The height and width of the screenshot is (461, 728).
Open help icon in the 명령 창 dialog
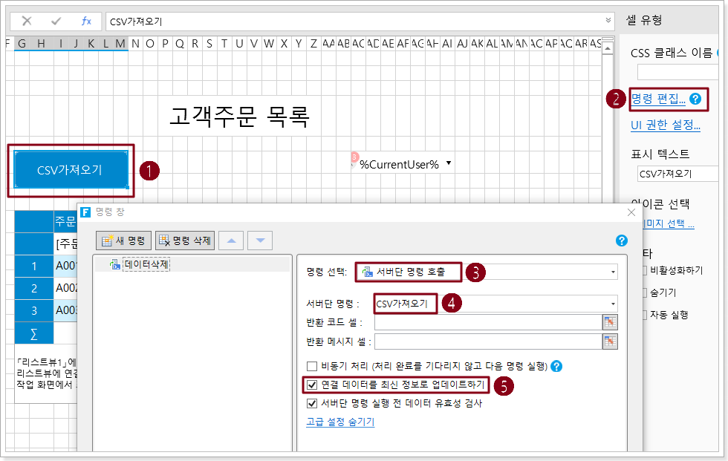(622, 241)
